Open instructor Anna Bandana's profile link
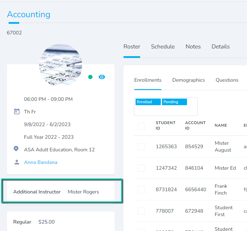Viewport: 247px width, 231px height. point(40,162)
